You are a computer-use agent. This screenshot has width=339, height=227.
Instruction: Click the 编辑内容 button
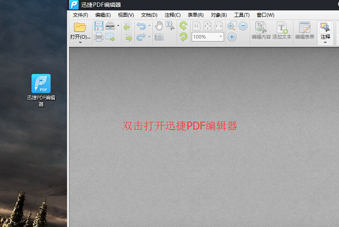[x=261, y=30]
